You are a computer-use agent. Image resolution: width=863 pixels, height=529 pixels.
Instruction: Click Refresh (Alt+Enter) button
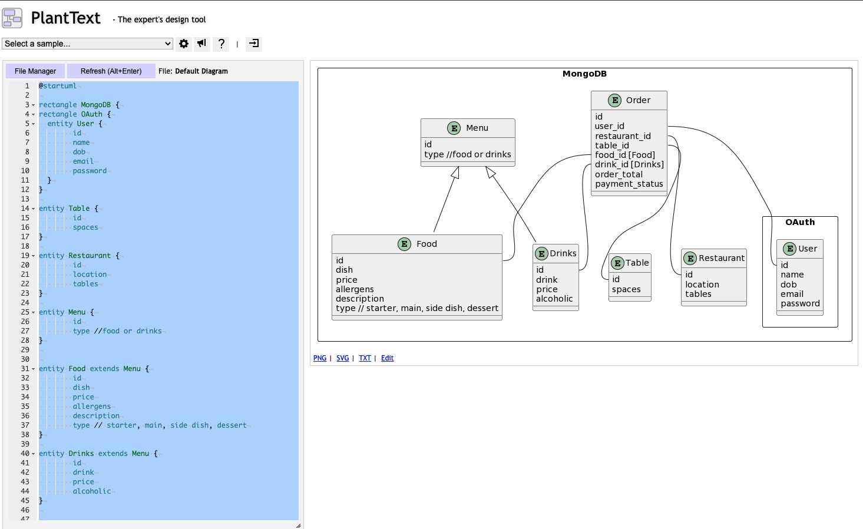click(111, 71)
